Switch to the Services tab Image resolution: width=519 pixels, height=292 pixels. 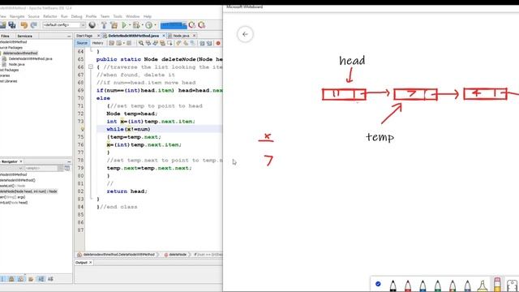[x=25, y=36]
